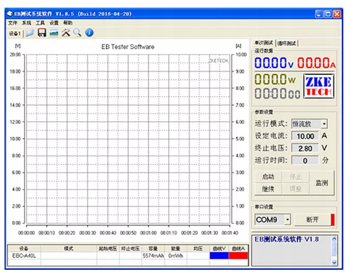Click the save chart image icon

(54, 32)
